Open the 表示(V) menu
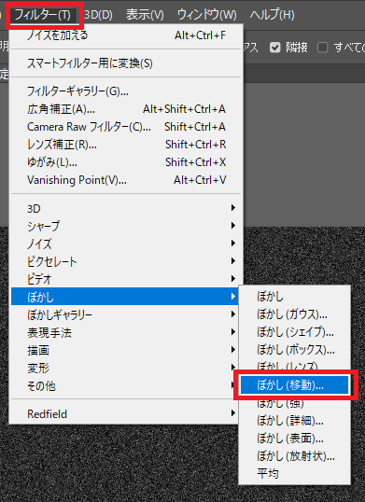 [x=145, y=15]
